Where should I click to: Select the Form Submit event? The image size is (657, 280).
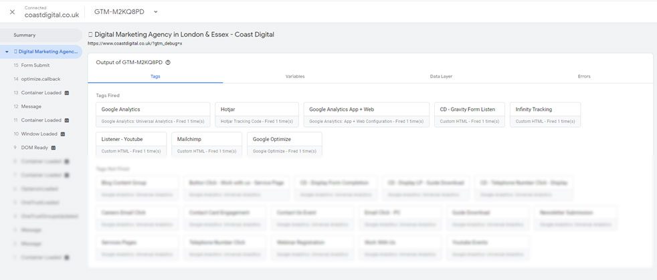pyautogui.click(x=35, y=65)
